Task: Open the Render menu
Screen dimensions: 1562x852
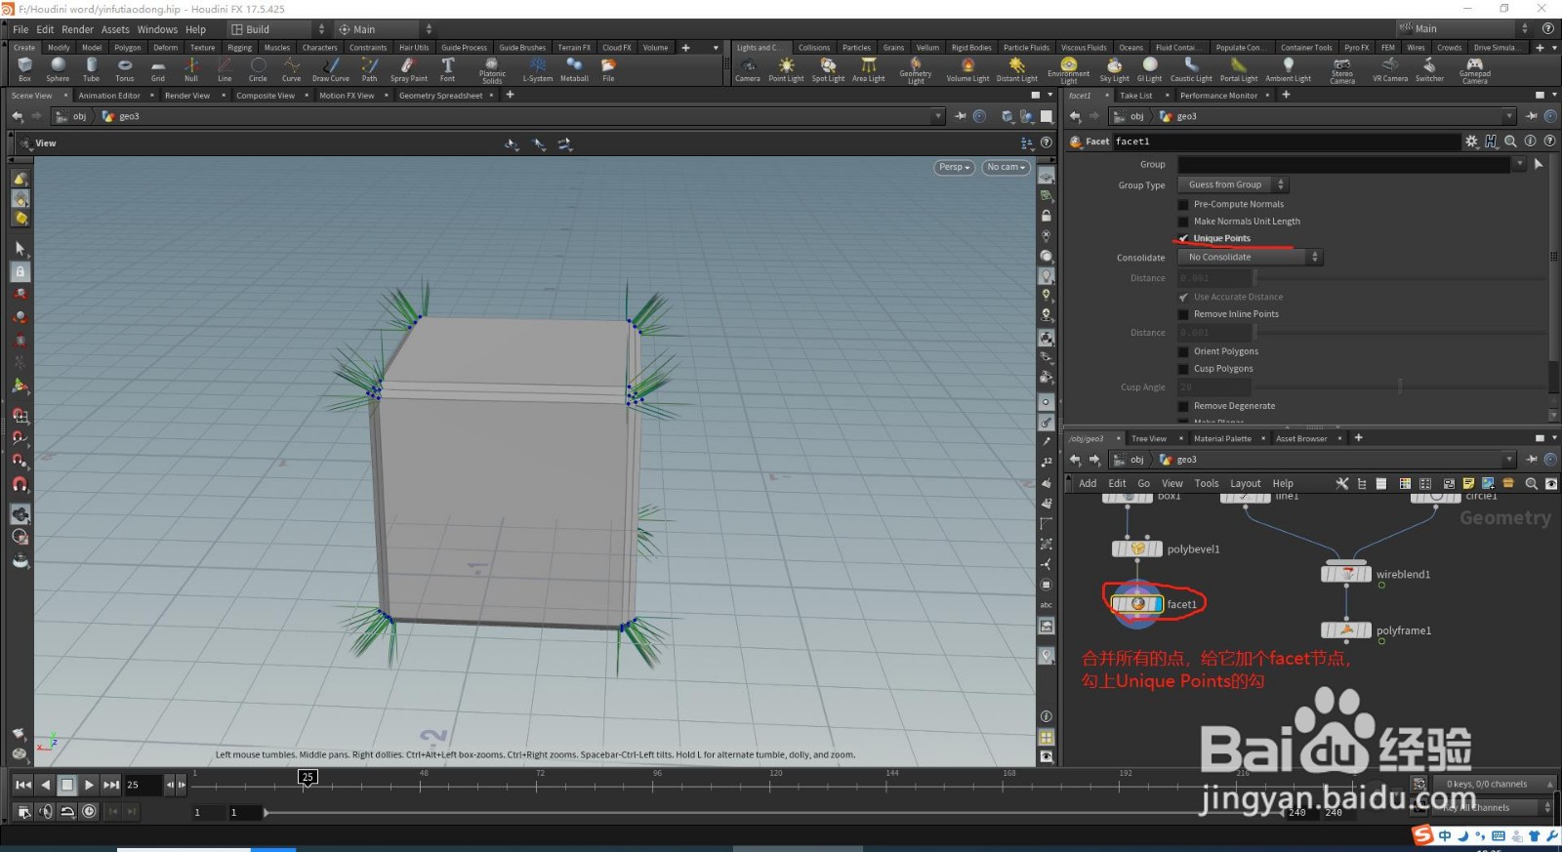Action: tap(78, 29)
